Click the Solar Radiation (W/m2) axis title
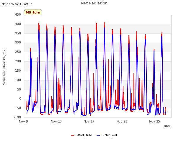 pos(4,67)
